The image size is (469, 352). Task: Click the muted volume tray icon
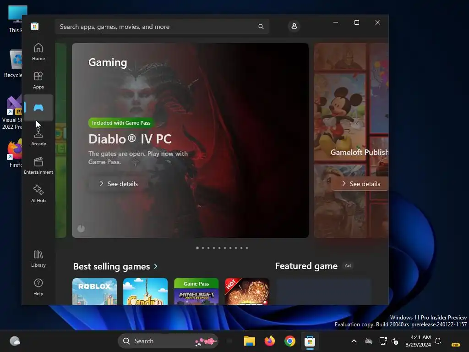pos(395,341)
